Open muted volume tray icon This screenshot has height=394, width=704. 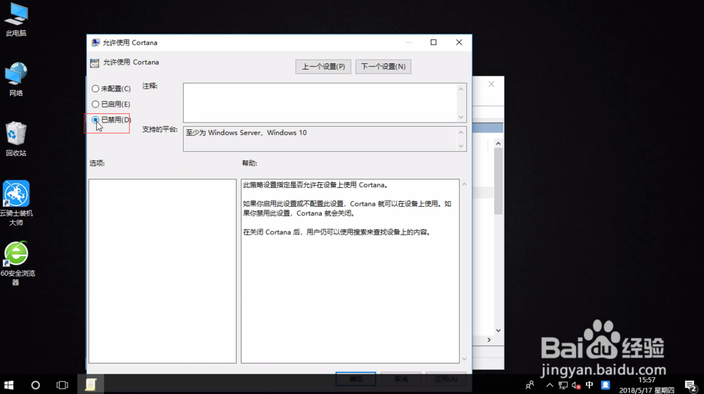point(576,385)
